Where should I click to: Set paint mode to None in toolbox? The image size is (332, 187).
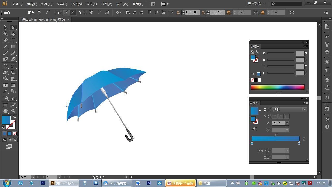pos(15,134)
